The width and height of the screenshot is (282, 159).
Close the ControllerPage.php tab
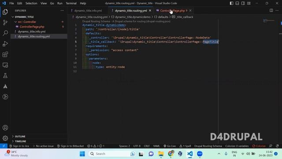(x=190, y=11)
